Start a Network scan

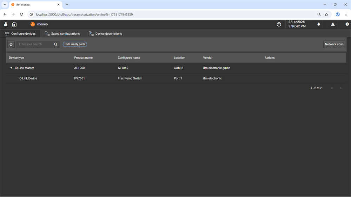coord(334,44)
